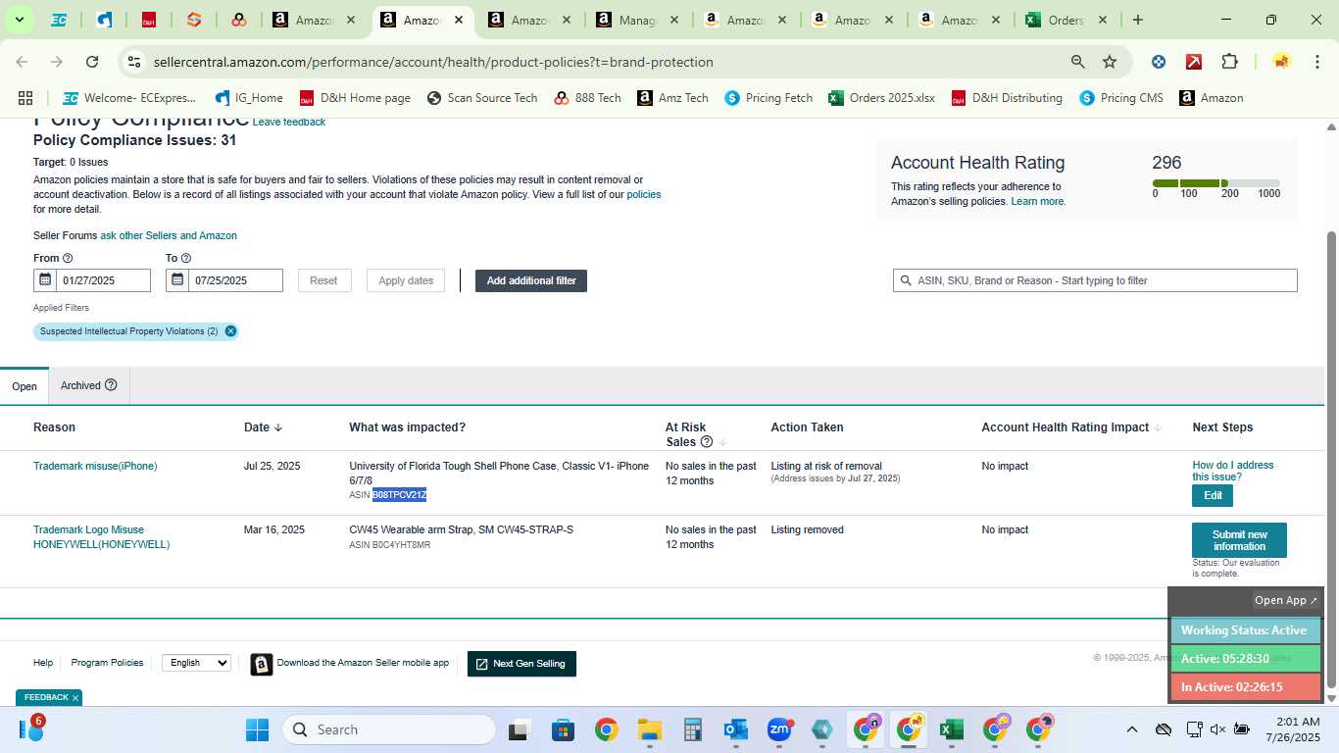
Task: Open the Pricing CMS bookmark
Action: pos(1121,98)
